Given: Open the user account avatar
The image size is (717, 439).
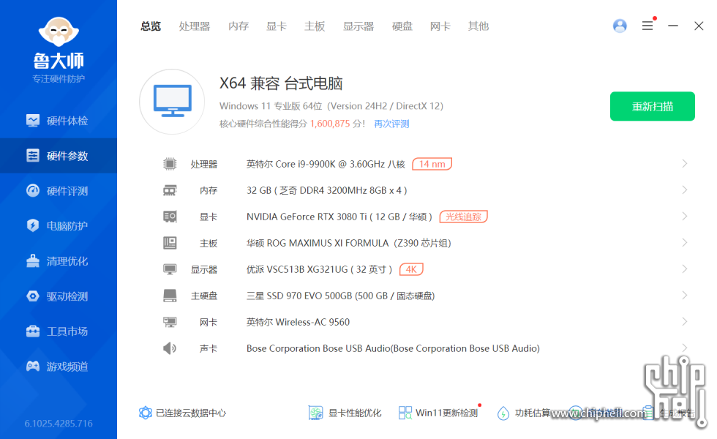Looking at the screenshot, I should 620,26.
